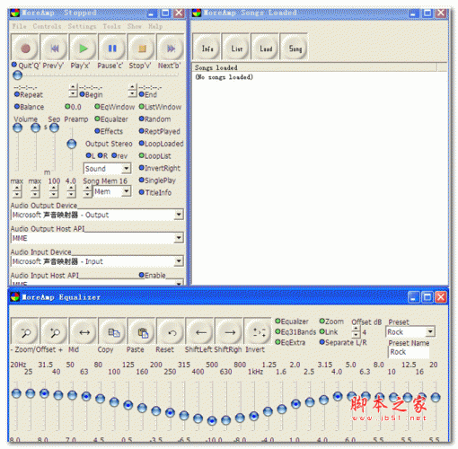Pause playback using the Pause button
Screen dimensions: 458x449
click(112, 48)
